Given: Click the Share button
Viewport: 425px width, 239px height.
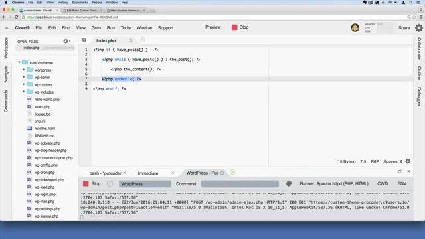Looking at the screenshot, I should pos(404,28).
